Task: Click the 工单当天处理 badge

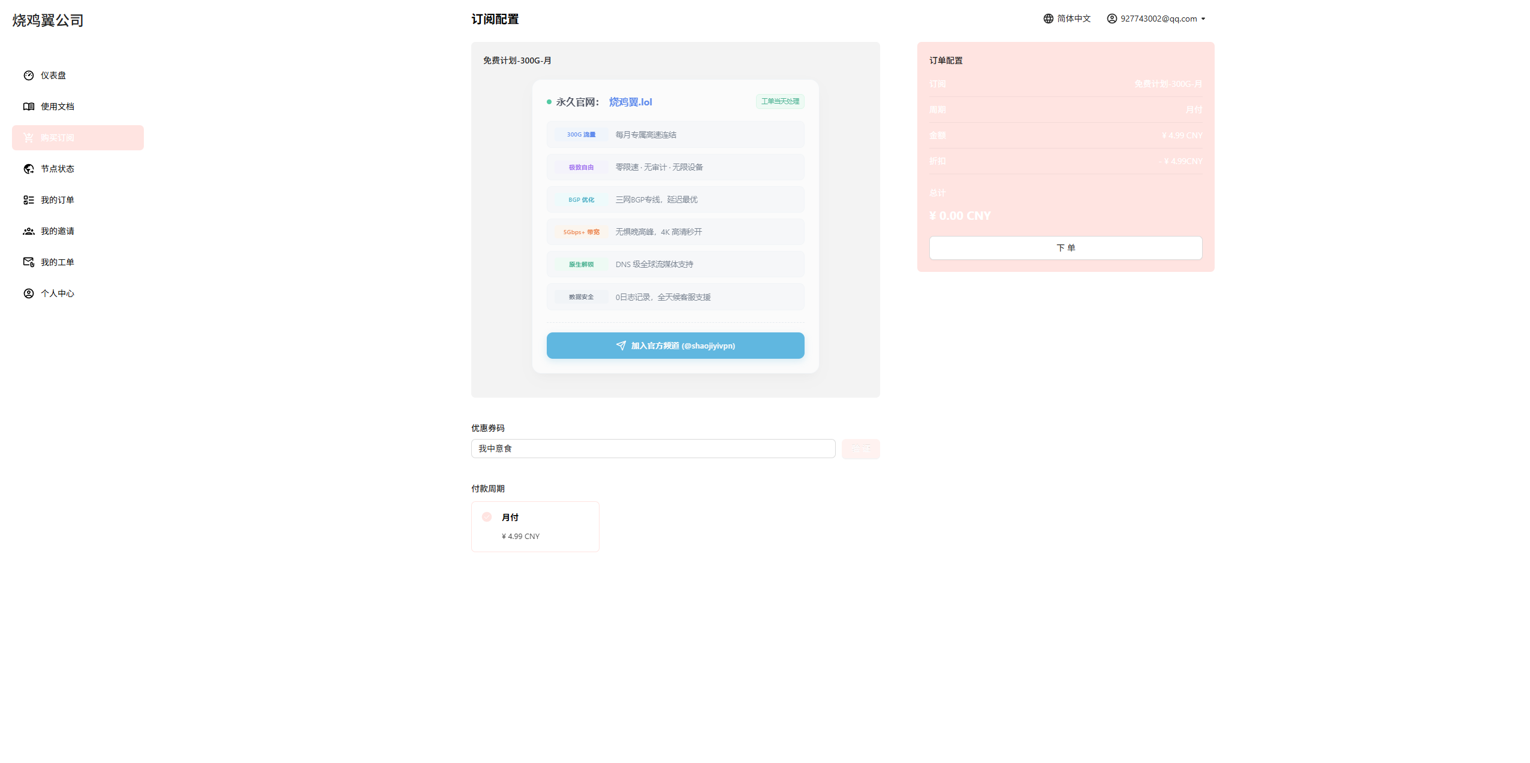Action: pyautogui.click(x=780, y=101)
